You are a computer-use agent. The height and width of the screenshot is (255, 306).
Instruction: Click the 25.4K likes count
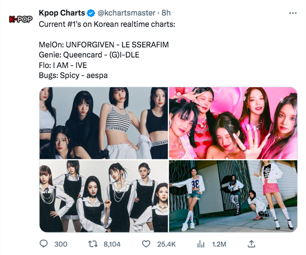pyautogui.click(x=166, y=244)
